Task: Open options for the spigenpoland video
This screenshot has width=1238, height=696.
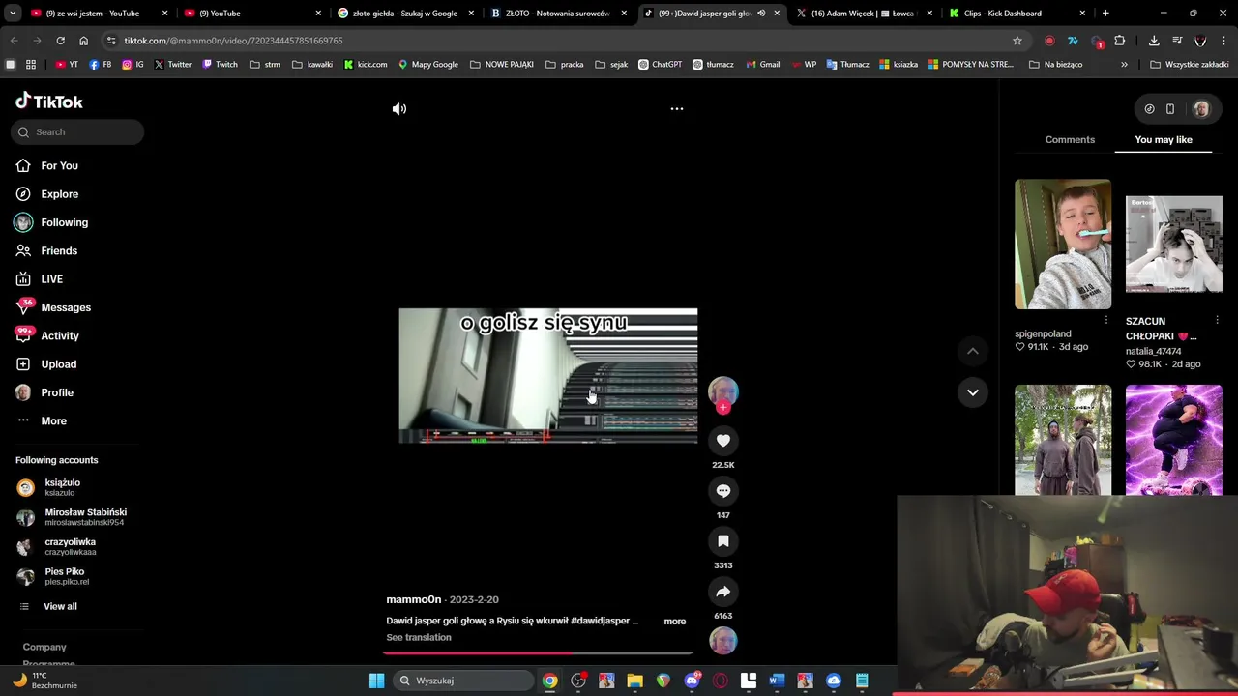Action: tap(1106, 320)
